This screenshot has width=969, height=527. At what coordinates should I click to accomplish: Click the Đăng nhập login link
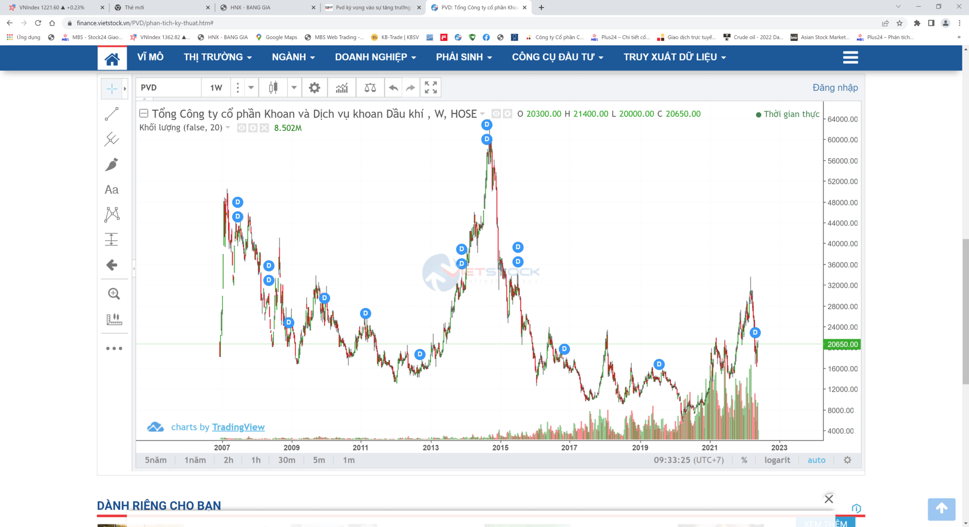click(835, 88)
